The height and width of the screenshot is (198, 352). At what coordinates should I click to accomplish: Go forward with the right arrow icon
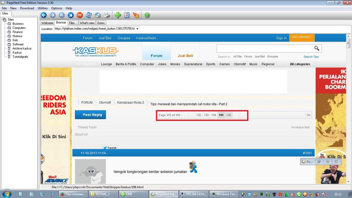click(53, 15)
